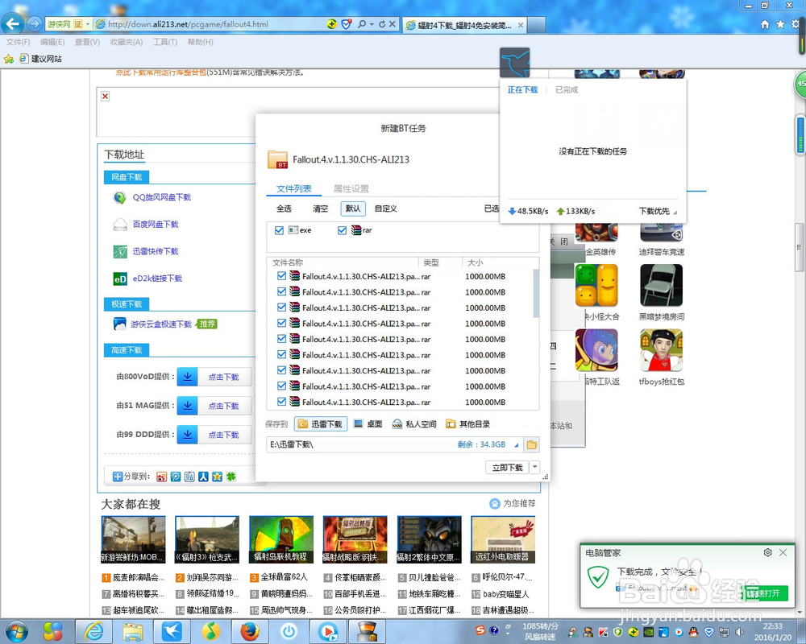Image resolution: width=806 pixels, height=644 pixels.
Task: Click the page refresh icon in address bar
Action: 382,24
